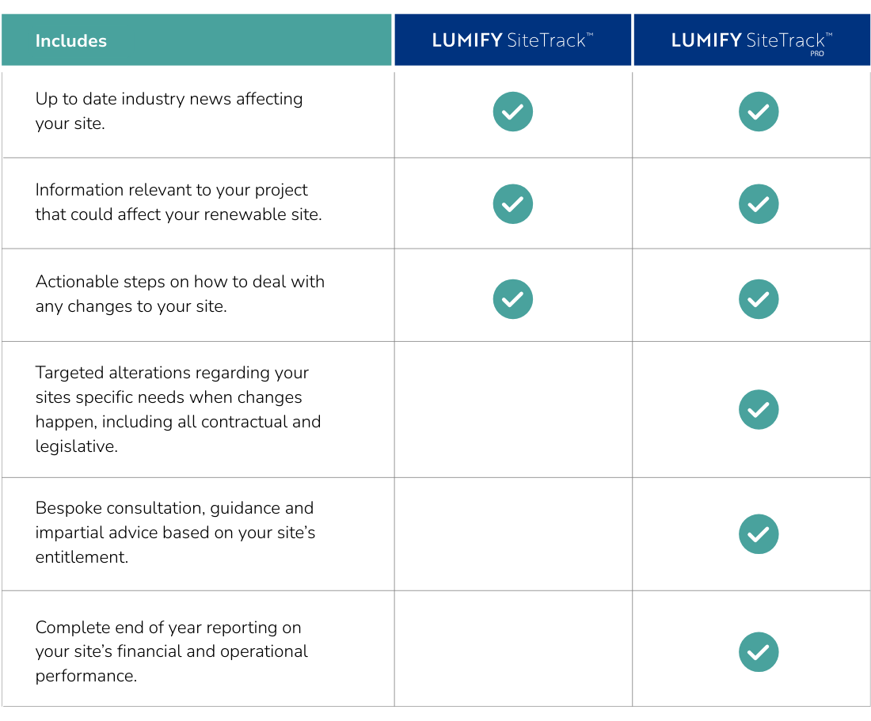
Task: Click SiteTrack Pro checkmark for actionable steps
Action: pyautogui.click(x=759, y=299)
